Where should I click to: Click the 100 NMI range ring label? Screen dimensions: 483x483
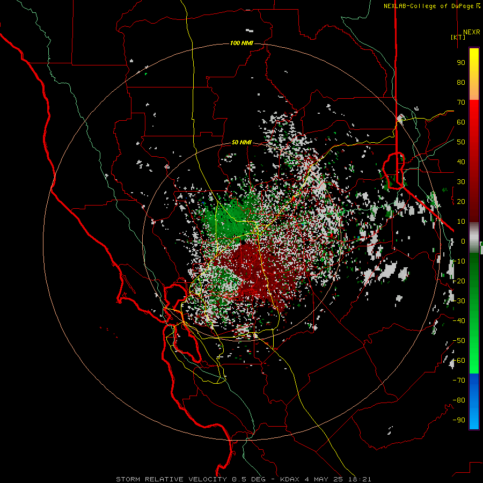tap(241, 43)
